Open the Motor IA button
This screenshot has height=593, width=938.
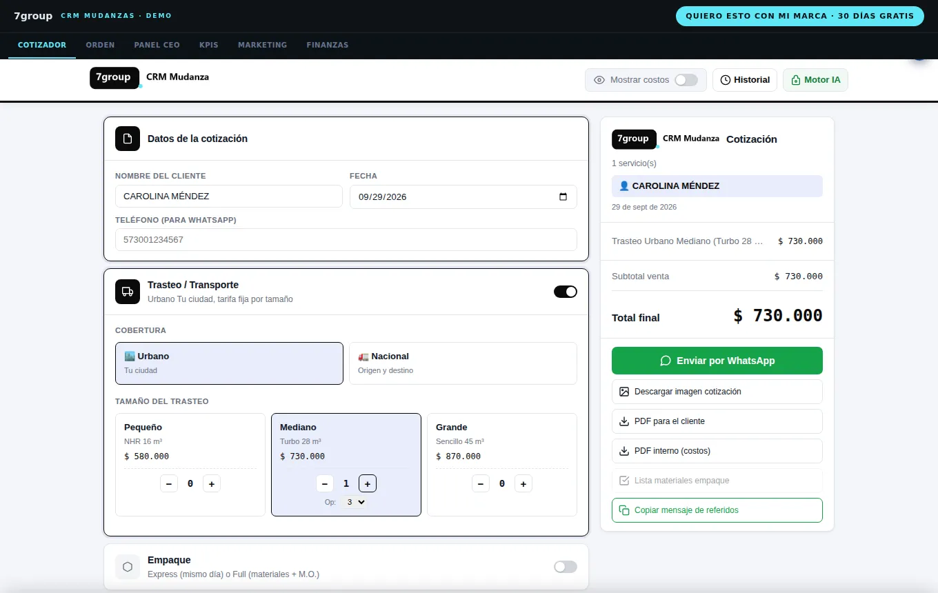coord(816,80)
